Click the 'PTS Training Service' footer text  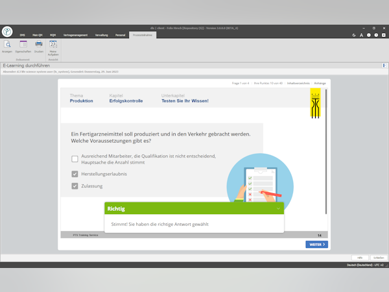(86, 235)
